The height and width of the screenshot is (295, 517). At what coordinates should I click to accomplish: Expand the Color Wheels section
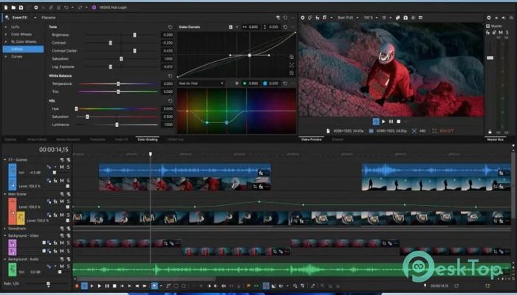click(6, 34)
